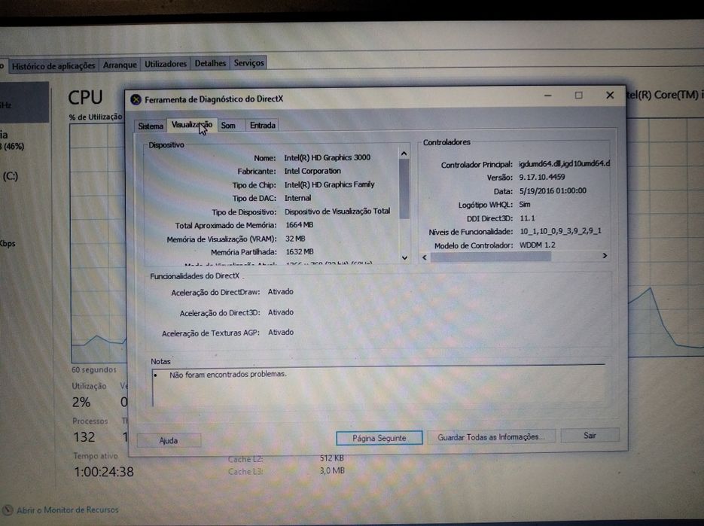Click the Monitor de Recursos icon
The width and height of the screenshot is (704, 526).
coord(8,510)
